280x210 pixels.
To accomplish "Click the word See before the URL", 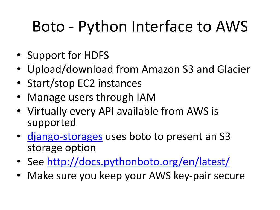I will click(x=36, y=162).
